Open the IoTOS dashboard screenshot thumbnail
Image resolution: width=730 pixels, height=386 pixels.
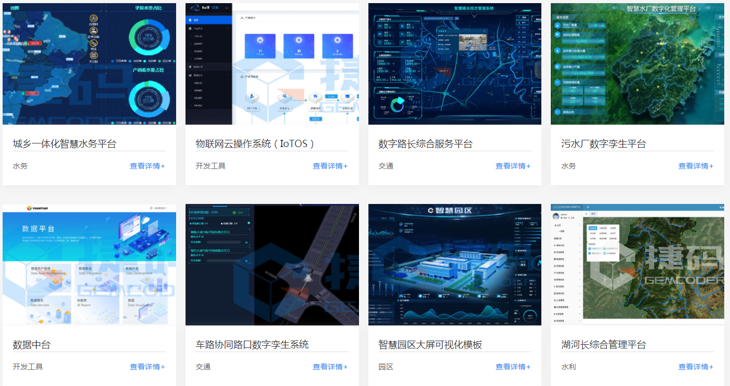click(272, 64)
